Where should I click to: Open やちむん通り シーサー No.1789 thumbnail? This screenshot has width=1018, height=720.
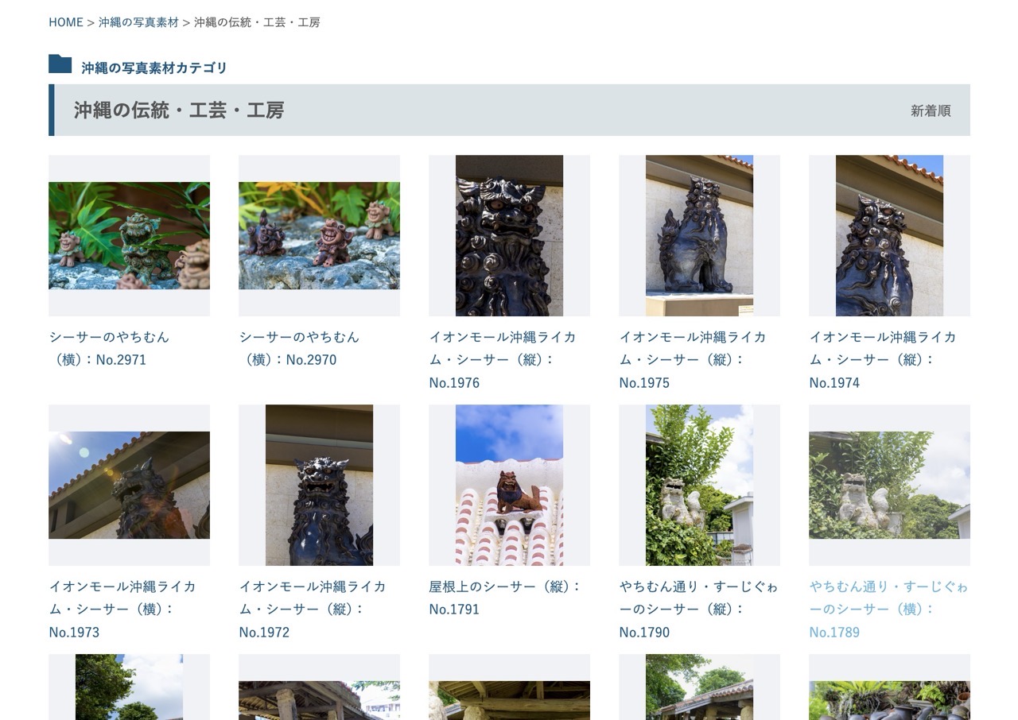tap(889, 485)
